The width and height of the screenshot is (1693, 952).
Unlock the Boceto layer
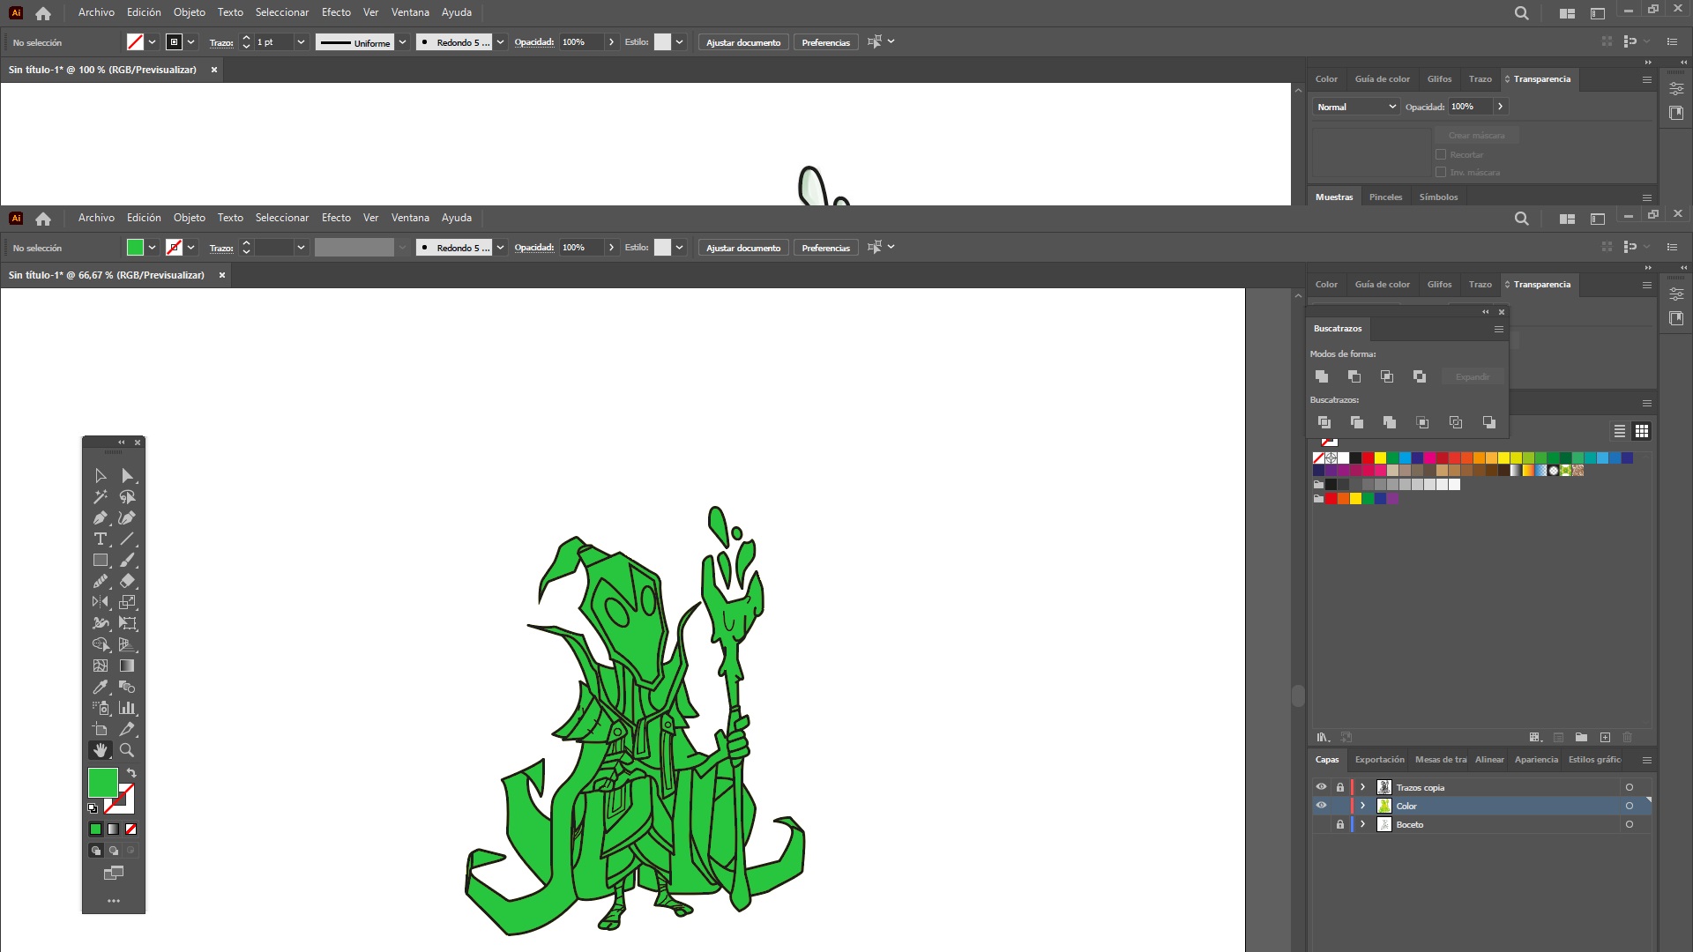coord(1340,825)
